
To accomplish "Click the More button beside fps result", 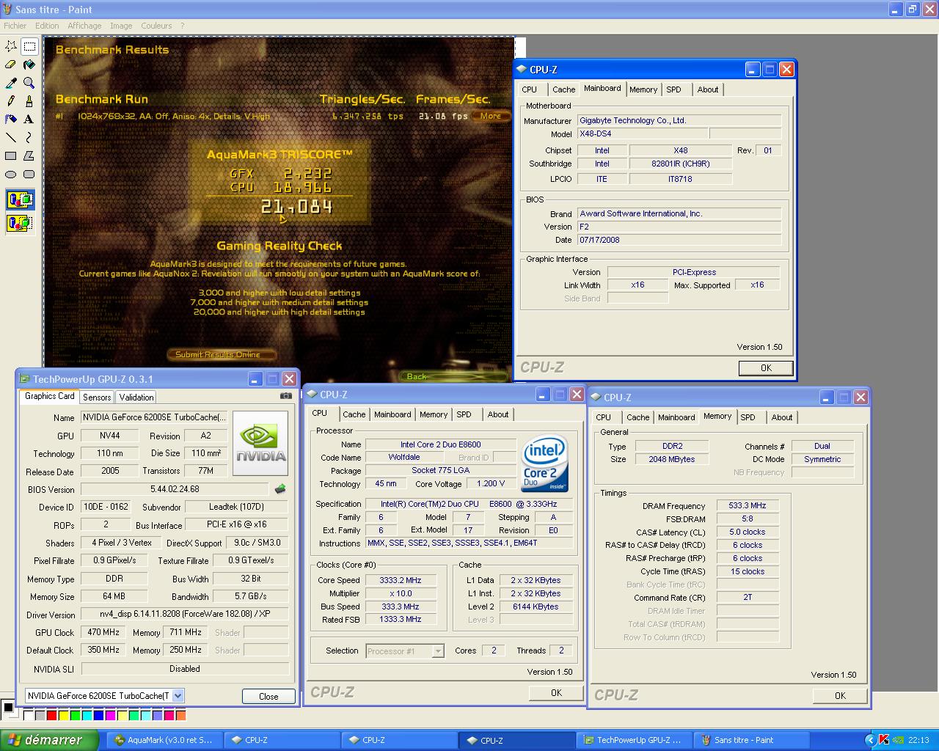I will point(491,116).
